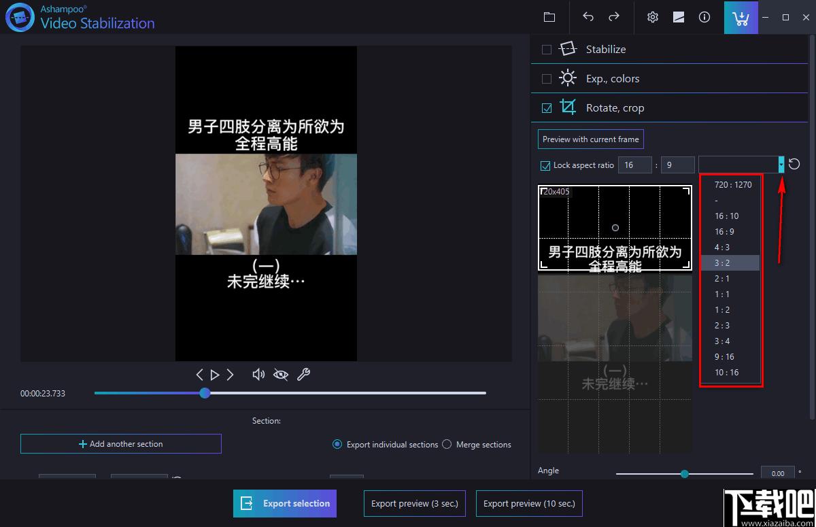Click Export selection button
Viewport: 816px width, 527px height.
click(x=285, y=504)
